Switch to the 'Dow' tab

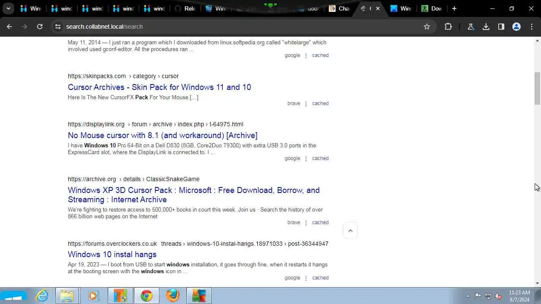point(432,8)
